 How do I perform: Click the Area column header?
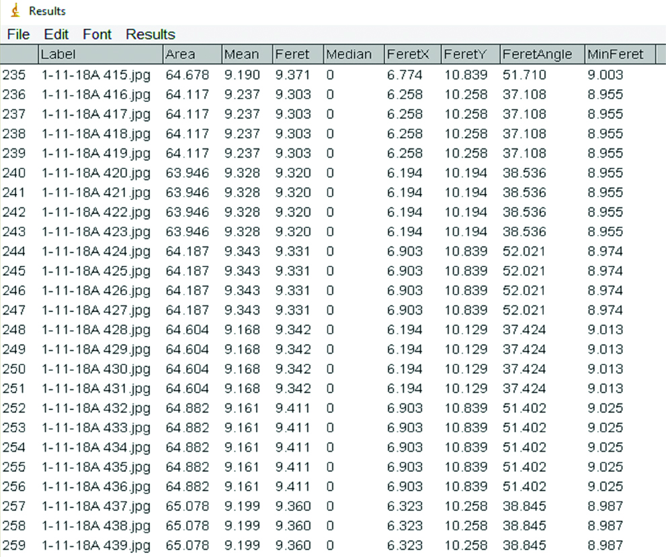pos(192,54)
